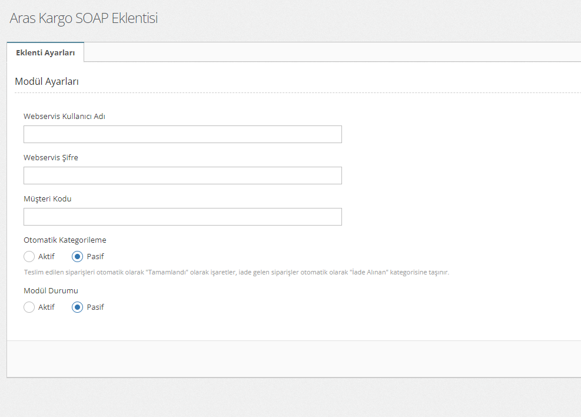Set Modül Durumu radio circle to Aktif
The height and width of the screenshot is (417, 581).
[x=29, y=307]
